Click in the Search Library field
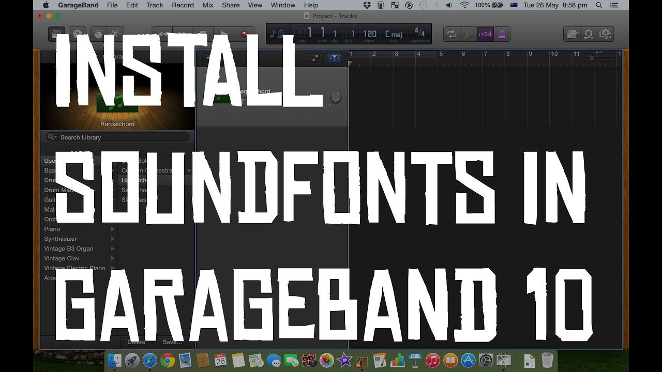The image size is (662, 372). tap(117, 137)
